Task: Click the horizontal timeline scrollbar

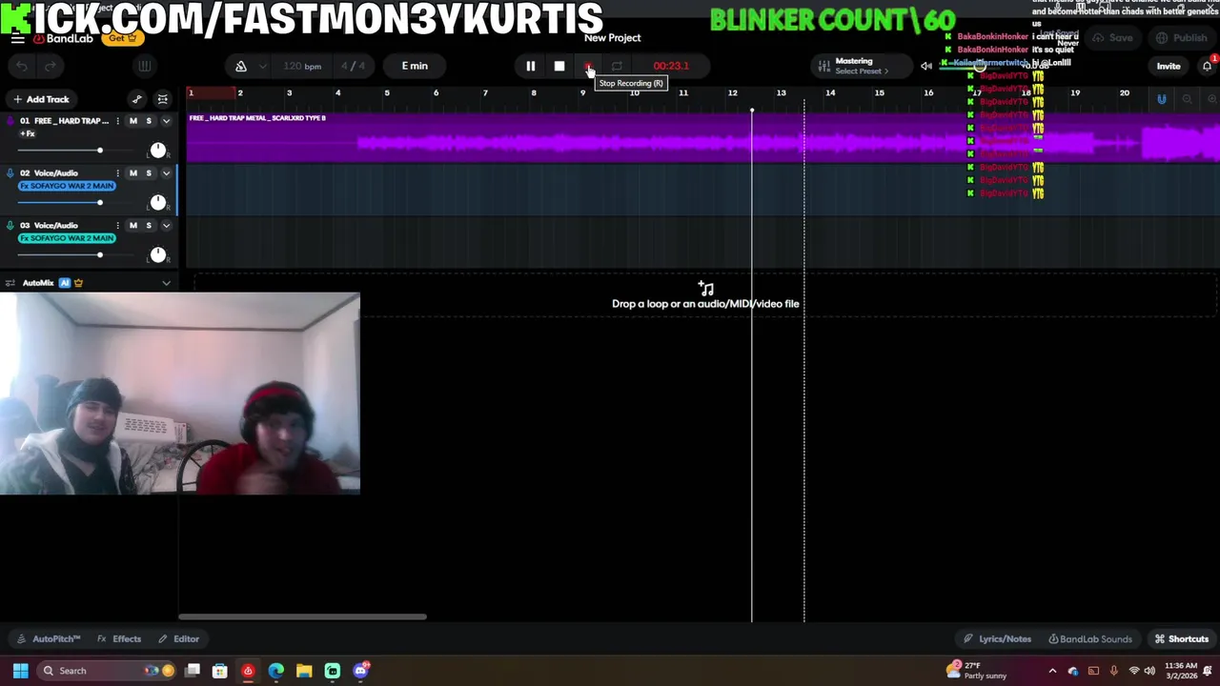Action: (302, 616)
